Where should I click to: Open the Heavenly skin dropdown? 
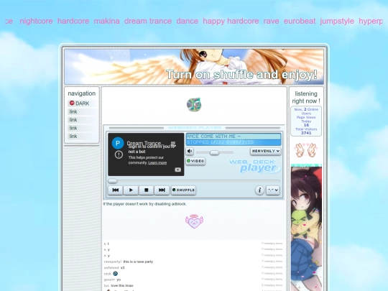click(266, 151)
